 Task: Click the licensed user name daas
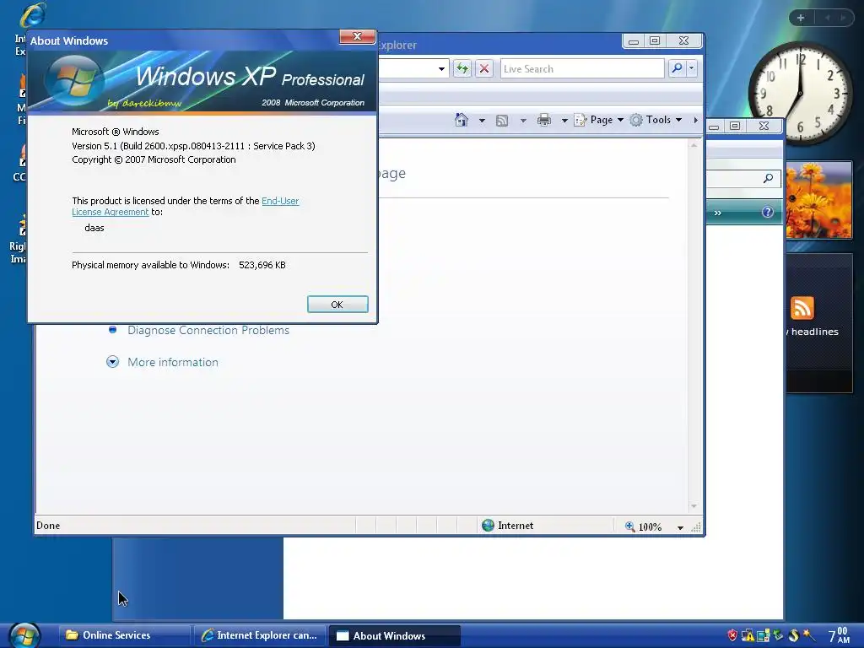click(x=94, y=228)
